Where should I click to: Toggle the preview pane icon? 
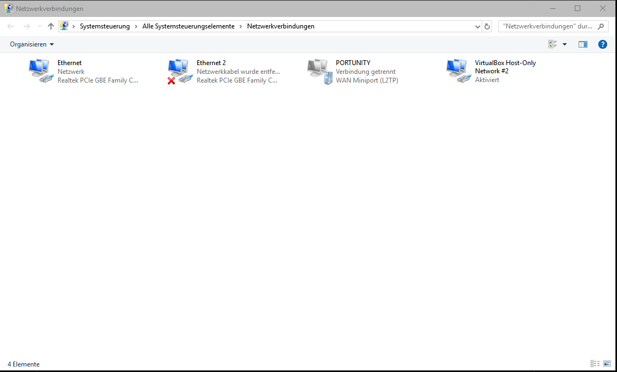pos(582,44)
